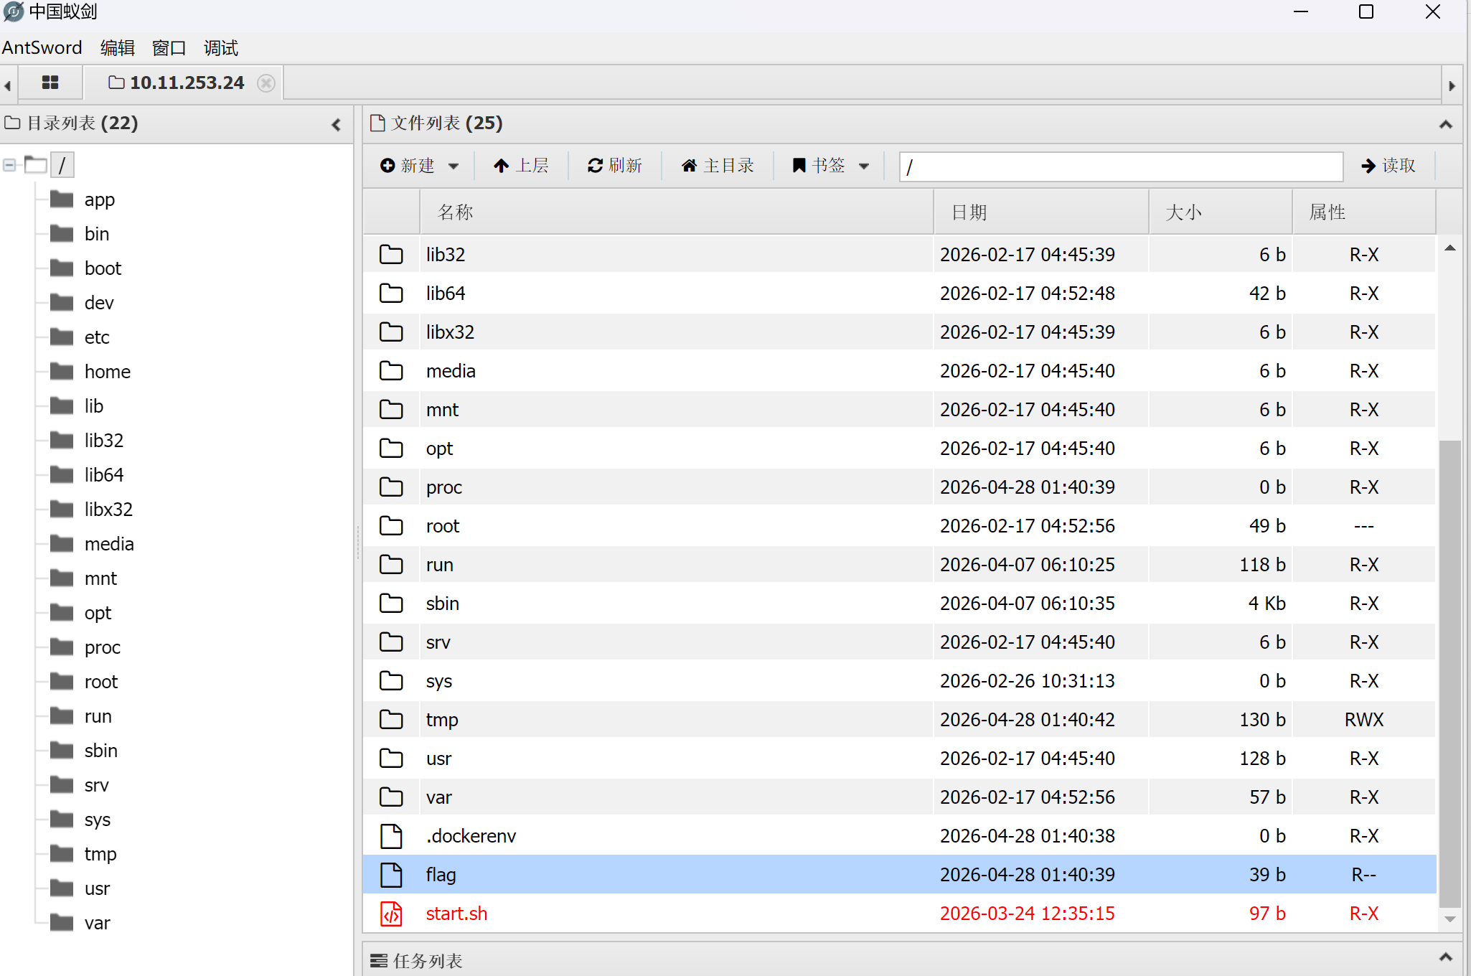Screen dimensions: 1471x976
Task: Click run folder icon in file list
Action: [391, 564]
